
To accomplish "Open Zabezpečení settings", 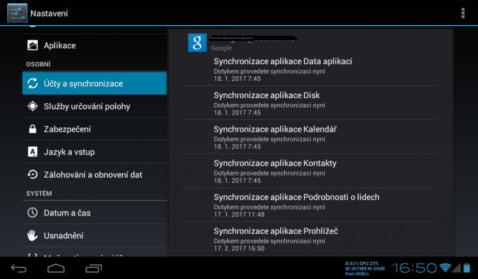I will tap(94, 129).
